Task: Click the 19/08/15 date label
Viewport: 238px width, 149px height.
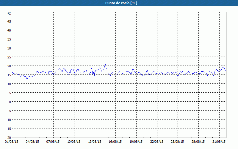Action: (x=136, y=142)
